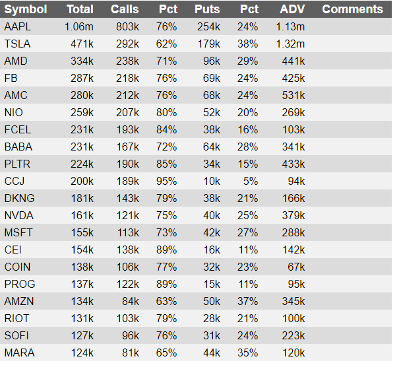
Task: Select AAPL ADV value 1.13m
Action: 290,26
